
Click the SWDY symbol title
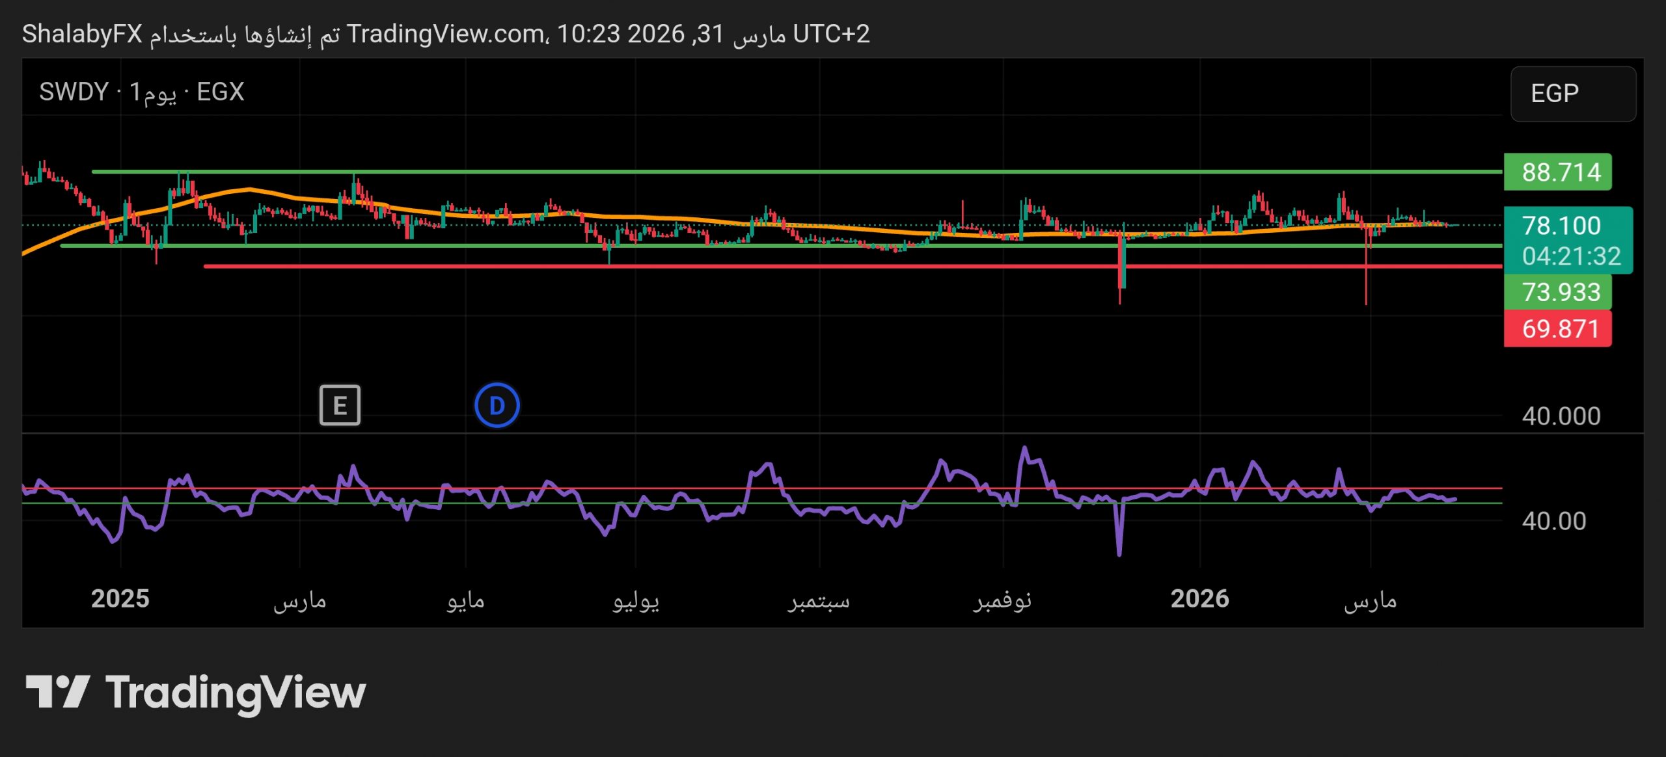[74, 92]
